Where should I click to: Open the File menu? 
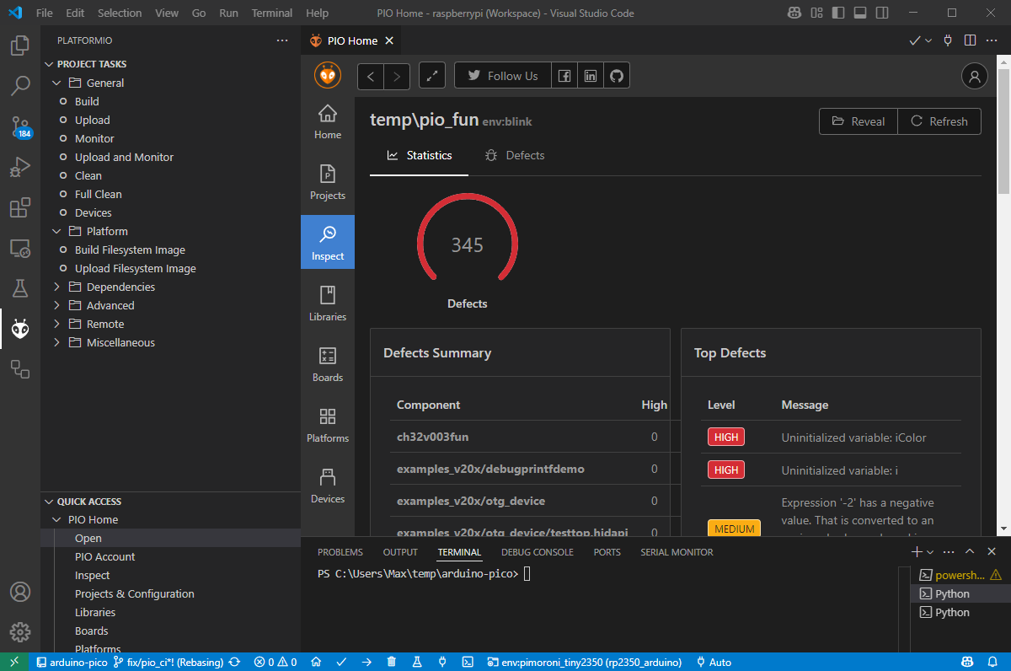(45, 13)
